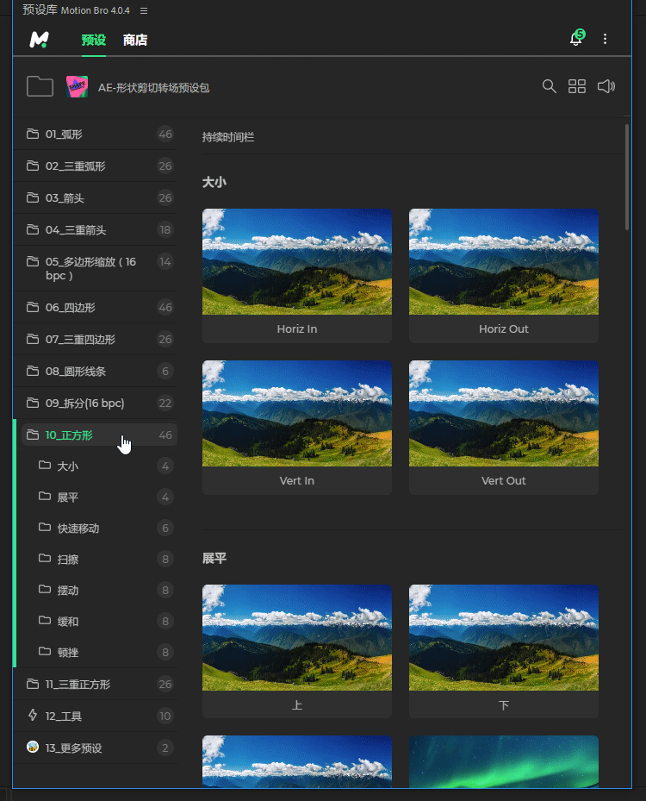
Task: Expand the 01_弧形 category
Action: coord(96,134)
